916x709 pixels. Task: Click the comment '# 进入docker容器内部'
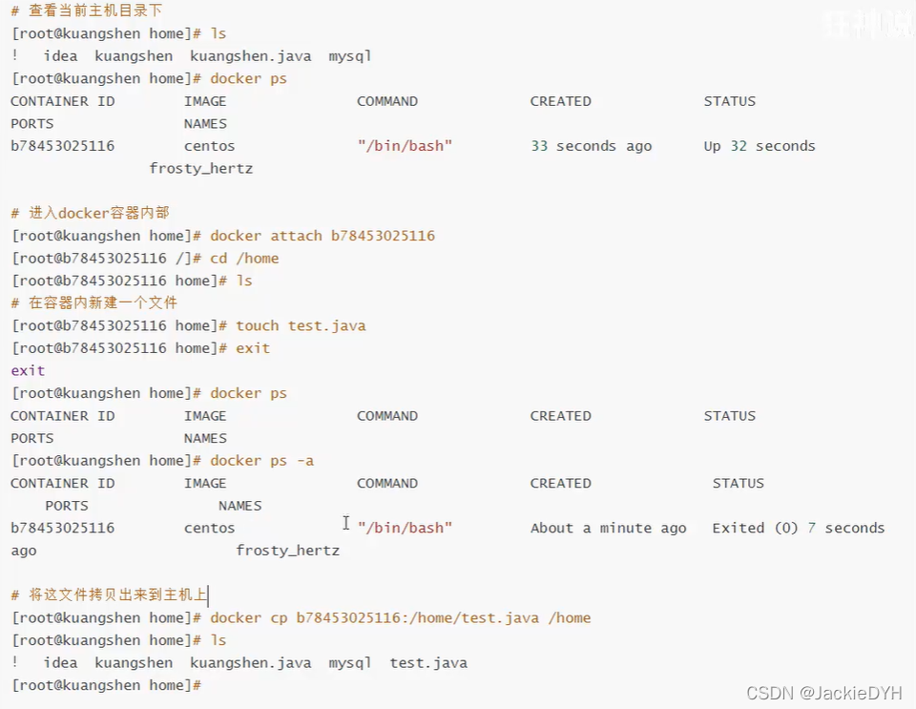pyautogui.click(x=90, y=213)
